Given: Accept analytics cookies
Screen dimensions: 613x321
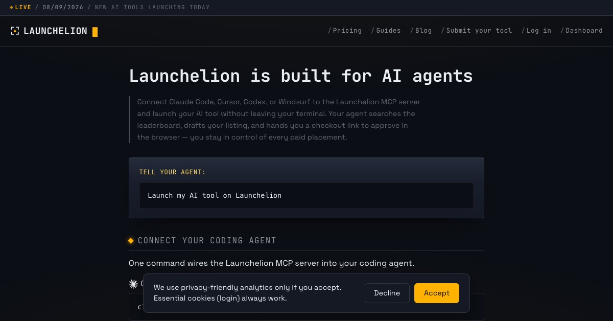Looking at the screenshot, I should point(437,293).
